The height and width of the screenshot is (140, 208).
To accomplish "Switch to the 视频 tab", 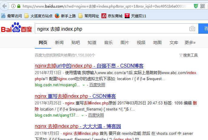I will (x=141, y=43).
